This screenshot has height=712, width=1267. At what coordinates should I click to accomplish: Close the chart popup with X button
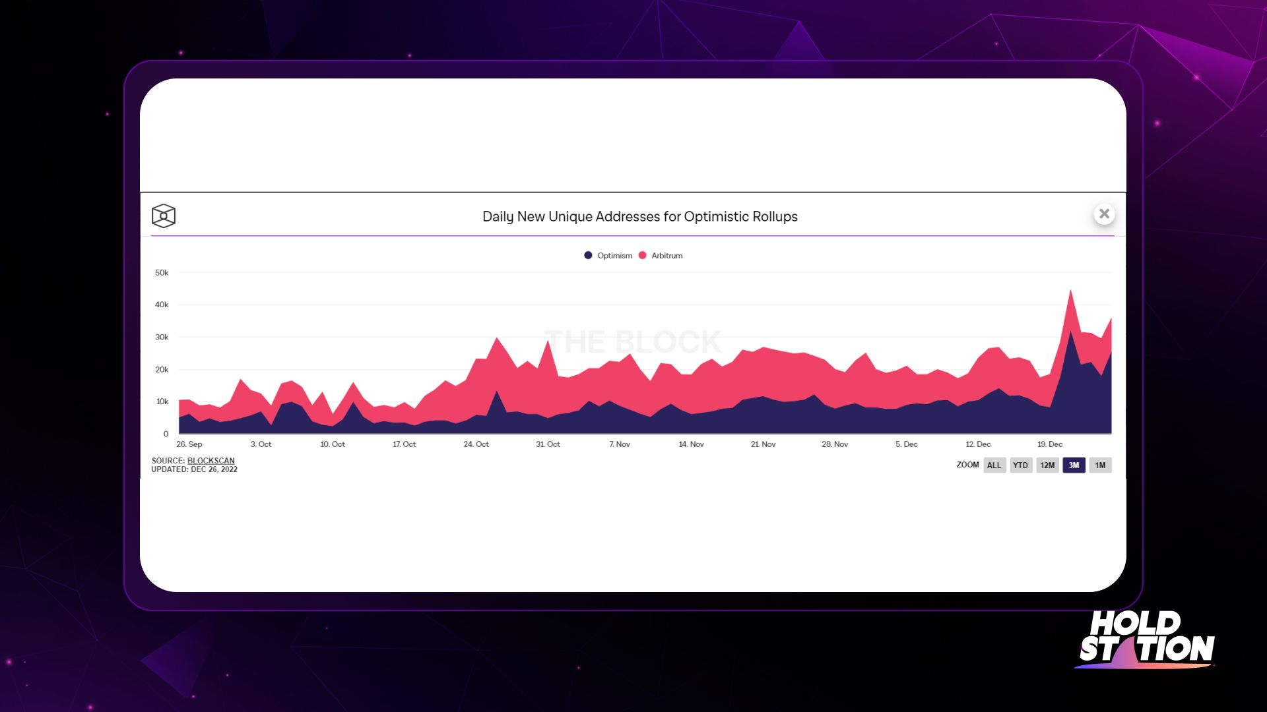click(1104, 214)
